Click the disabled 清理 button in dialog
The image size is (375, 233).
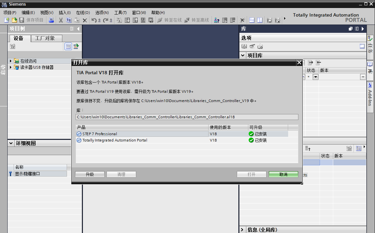[x=121, y=174]
